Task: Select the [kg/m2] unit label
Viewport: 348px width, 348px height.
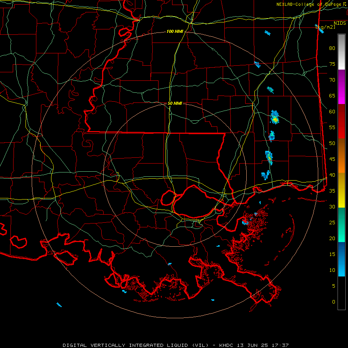Action: point(325,27)
